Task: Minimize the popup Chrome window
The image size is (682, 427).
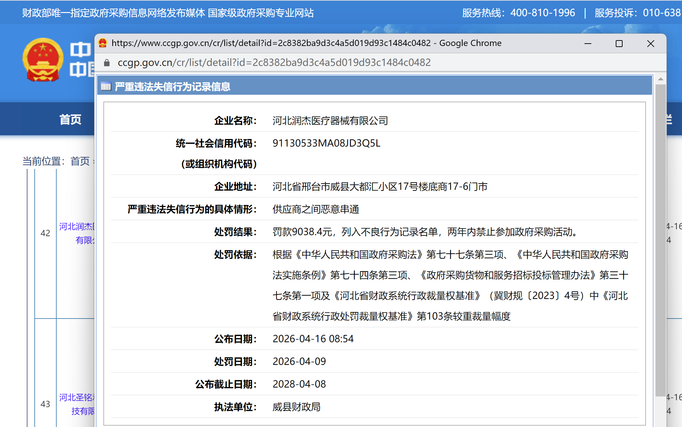Action: [x=588, y=44]
